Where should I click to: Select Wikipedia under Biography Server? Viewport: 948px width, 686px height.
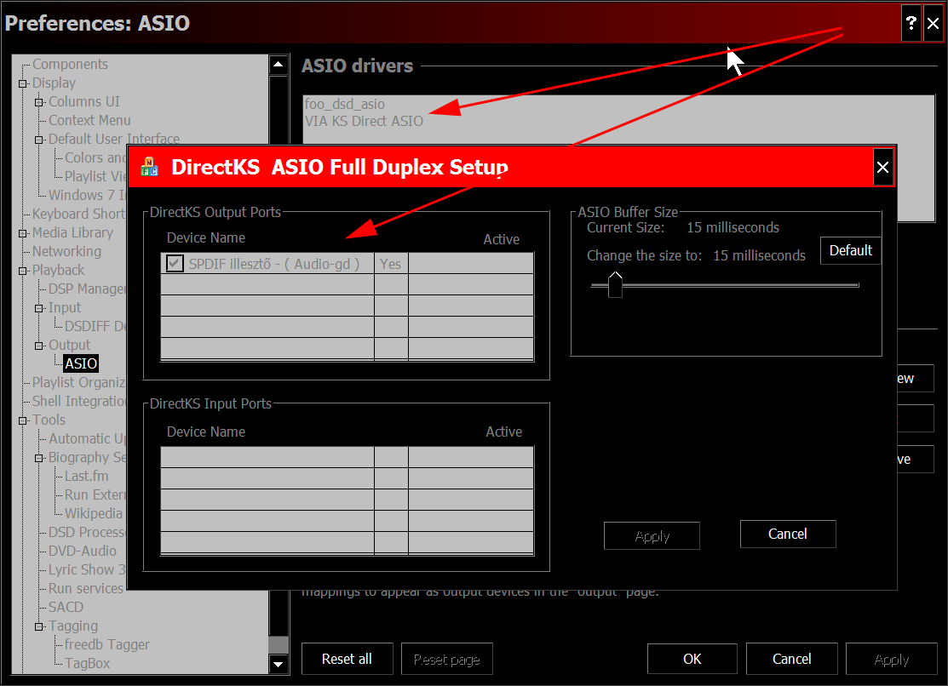[94, 514]
